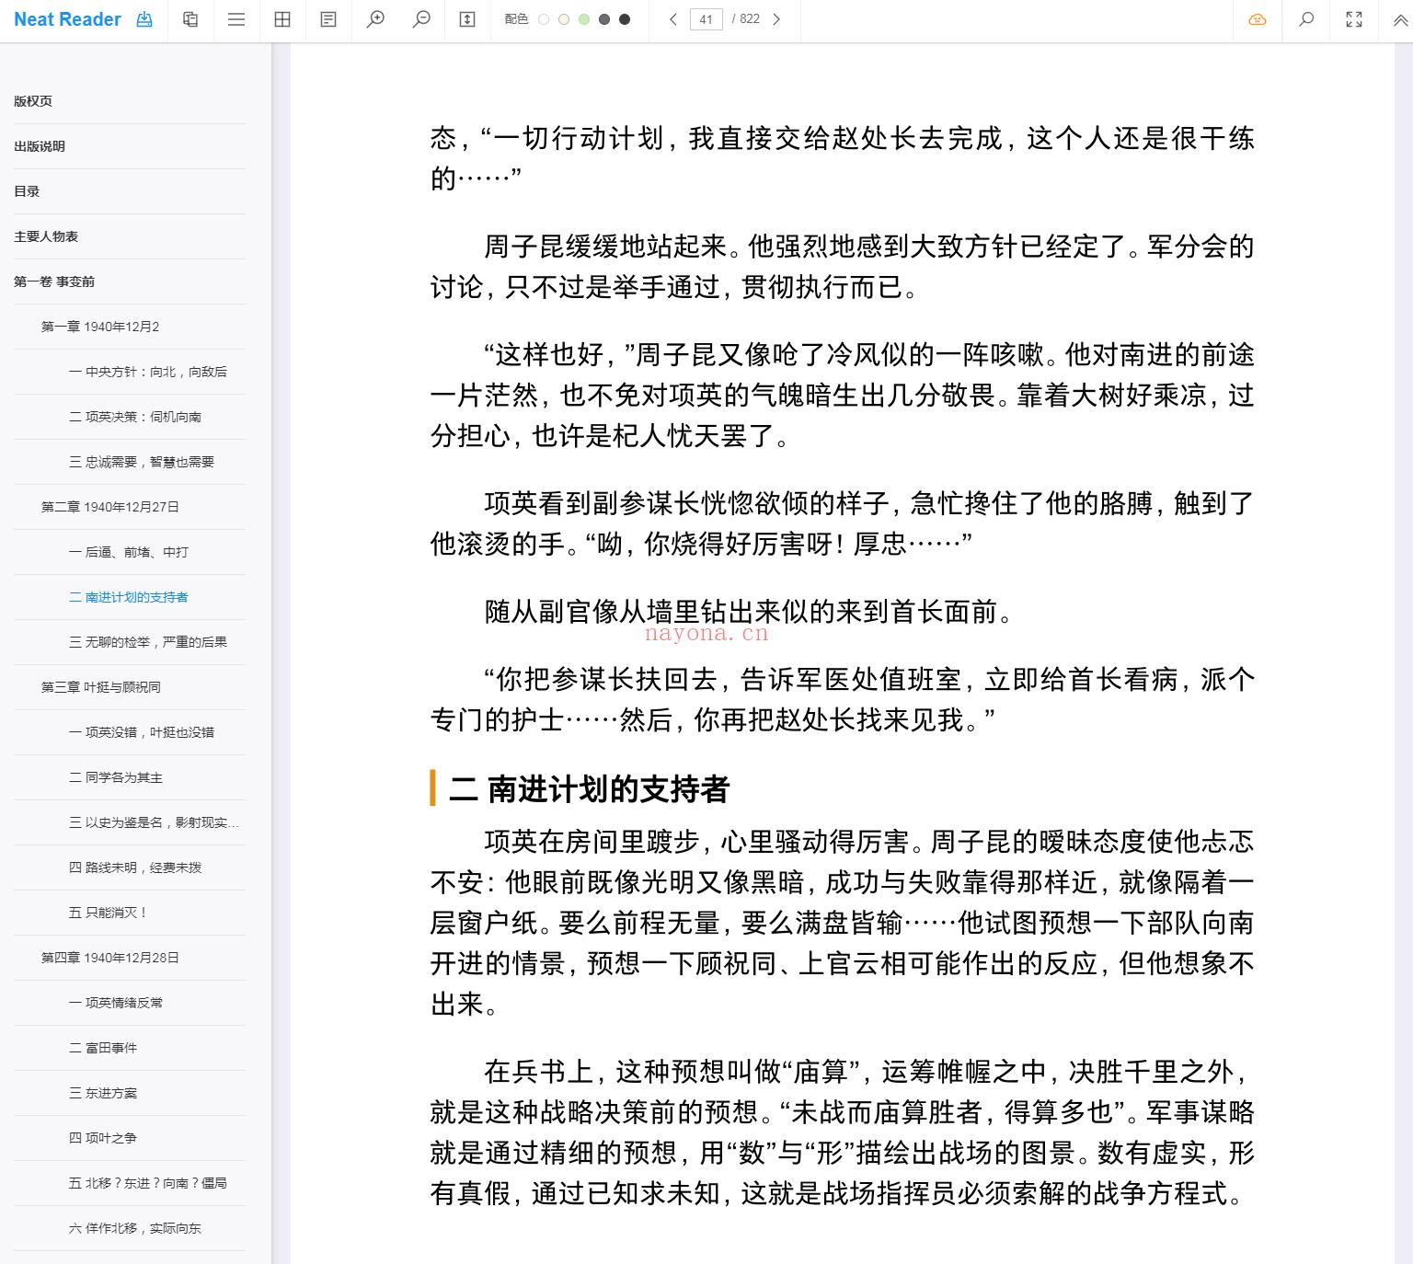Go to next page arrow

click(x=776, y=19)
